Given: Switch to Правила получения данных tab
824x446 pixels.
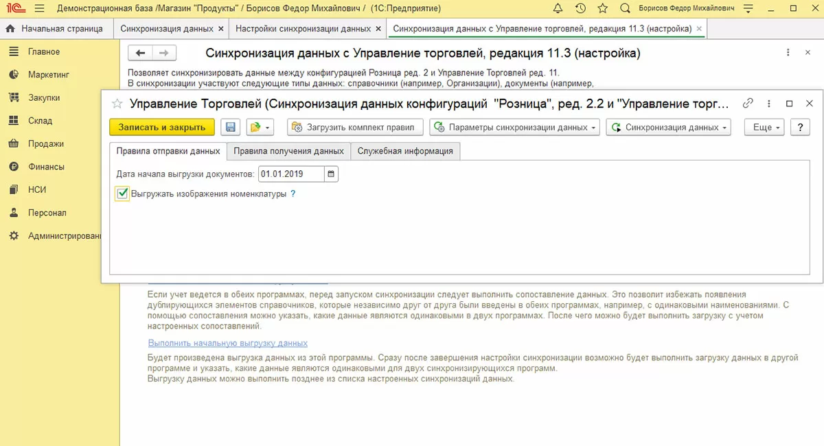Looking at the screenshot, I should pos(288,151).
